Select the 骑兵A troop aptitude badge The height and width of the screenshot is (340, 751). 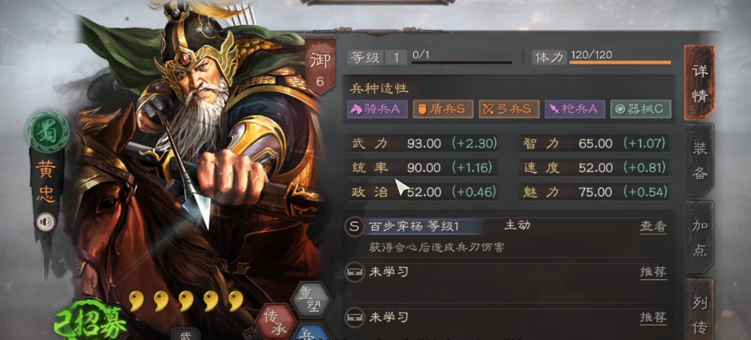(x=377, y=109)
